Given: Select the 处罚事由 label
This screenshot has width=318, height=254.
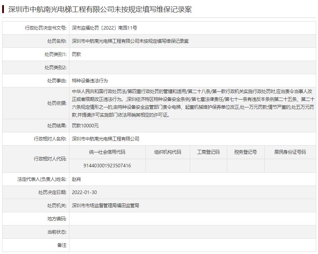Looking at the screenshot, I should [57, 81].
